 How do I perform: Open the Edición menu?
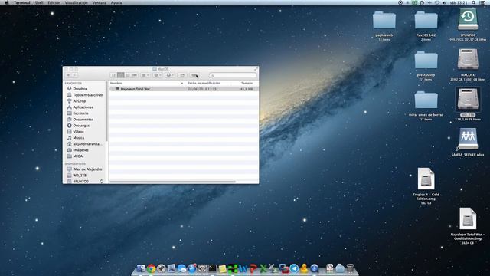click(54, 2)
